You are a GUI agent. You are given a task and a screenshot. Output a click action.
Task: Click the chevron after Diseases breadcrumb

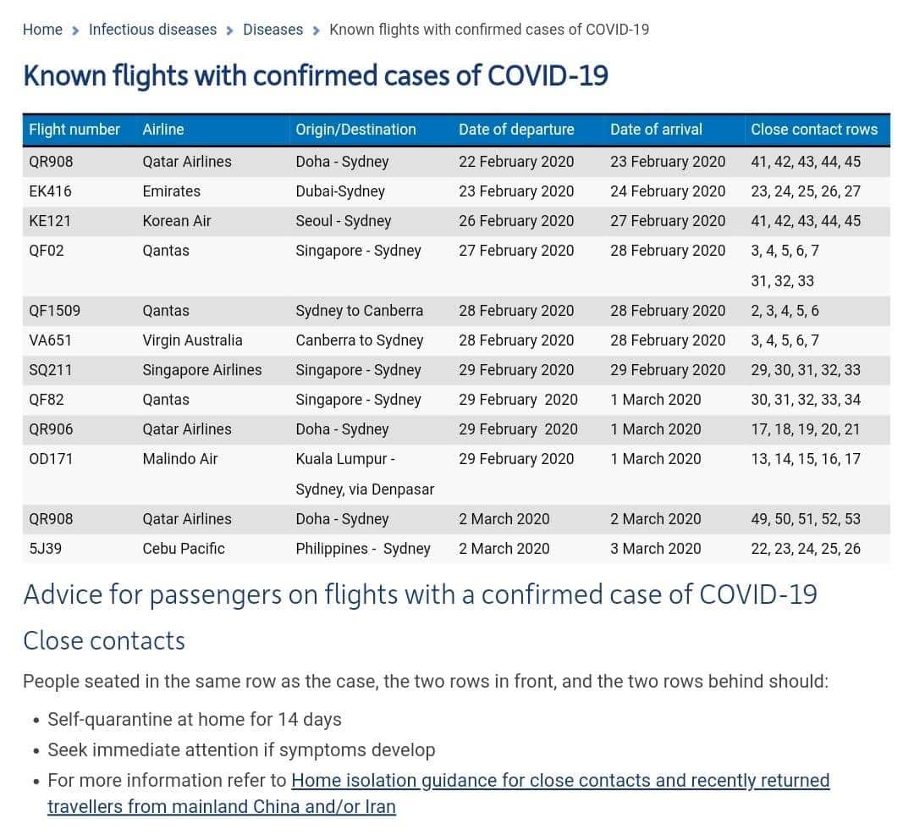[x=317, y=30]
